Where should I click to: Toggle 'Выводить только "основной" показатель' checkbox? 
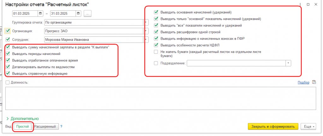(156, 19)
